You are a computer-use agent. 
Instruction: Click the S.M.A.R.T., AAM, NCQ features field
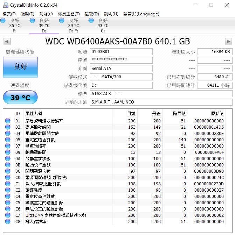161,102
